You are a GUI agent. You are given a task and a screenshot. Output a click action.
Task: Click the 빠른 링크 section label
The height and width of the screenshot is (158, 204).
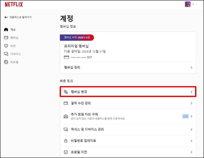coord(66,81)
